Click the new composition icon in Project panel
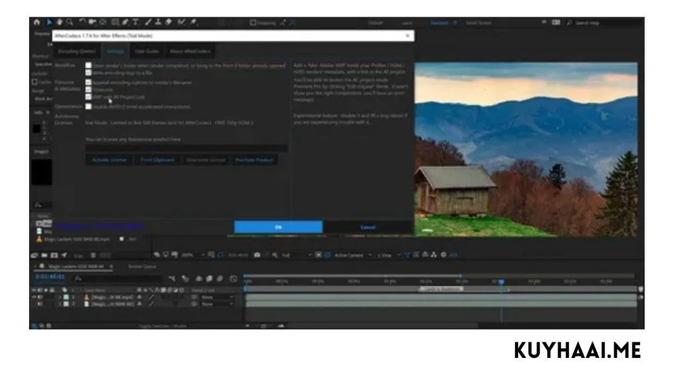674x366 pixels. (54, 255)
